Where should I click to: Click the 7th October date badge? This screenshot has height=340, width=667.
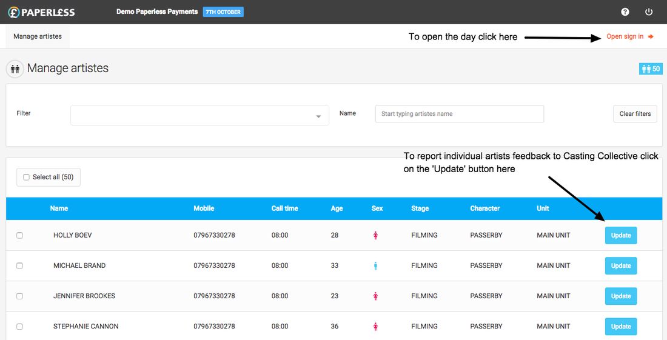coord(223,12)
